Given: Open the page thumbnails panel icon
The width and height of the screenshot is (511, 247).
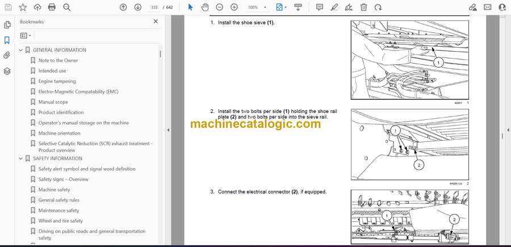Looking at the screenshot, I should pyautogui.click(x=7, y=25).
